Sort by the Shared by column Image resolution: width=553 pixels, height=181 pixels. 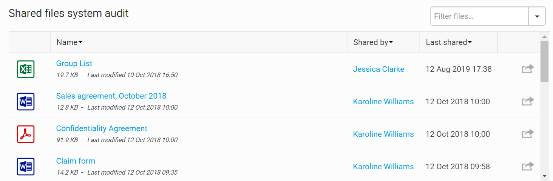point(373,42)
